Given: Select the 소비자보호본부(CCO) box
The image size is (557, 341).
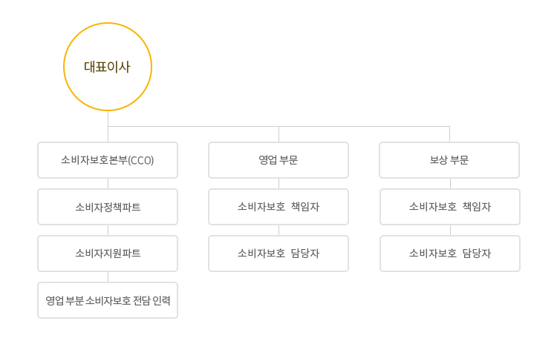Looking at the screenshot, I should click(x=108, y=160).
